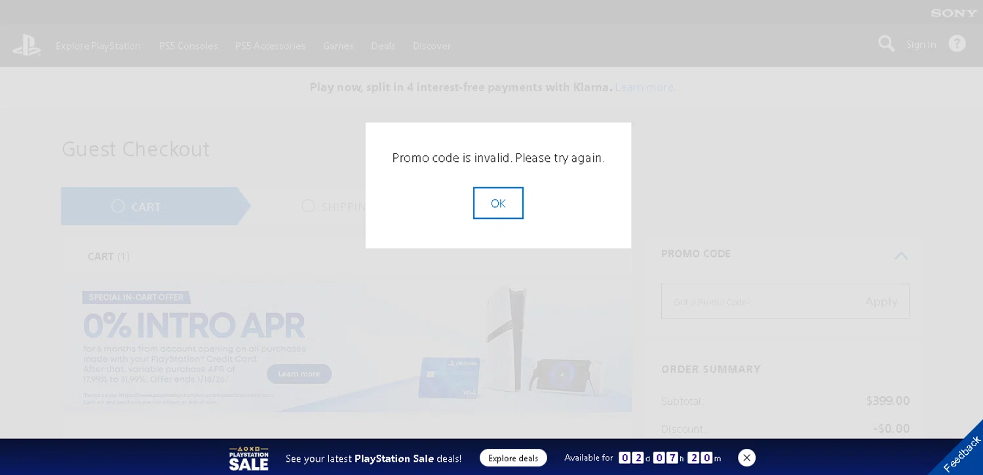
Task: Click the CART (1) heading
Action: [x=109, y=256]
